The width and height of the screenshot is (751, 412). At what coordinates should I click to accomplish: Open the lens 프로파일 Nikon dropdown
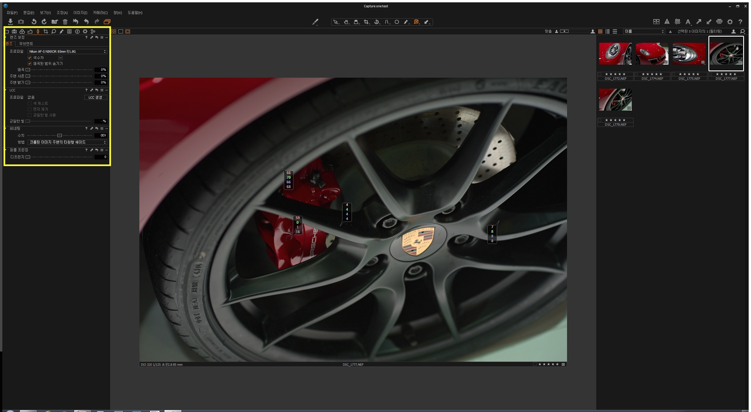(67, 51)
